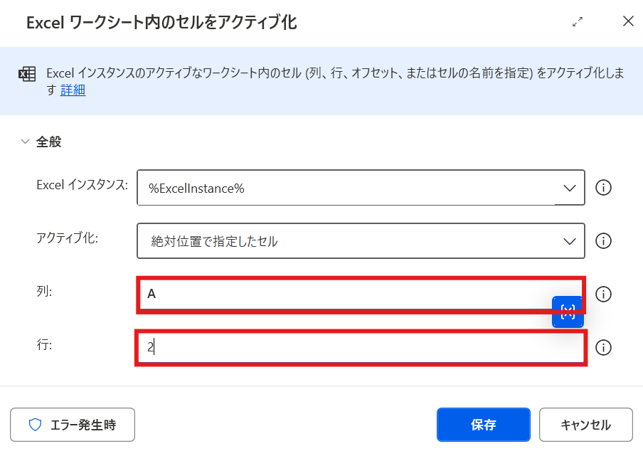Click the 行 input field containing 2
The height and width of the screenshot is (451, 643).
361,348
